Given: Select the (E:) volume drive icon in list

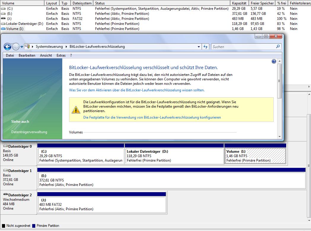Looking at the screenshot, I should pos(3,14).
